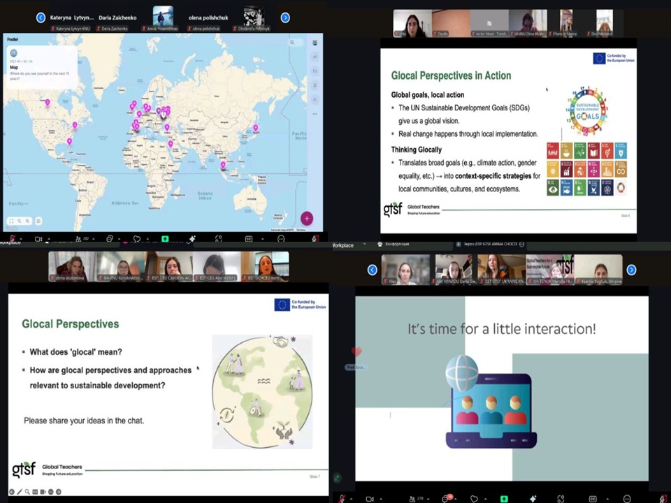Open the search box on the Padlet map
671x503 pixels.
pos(292,43)
